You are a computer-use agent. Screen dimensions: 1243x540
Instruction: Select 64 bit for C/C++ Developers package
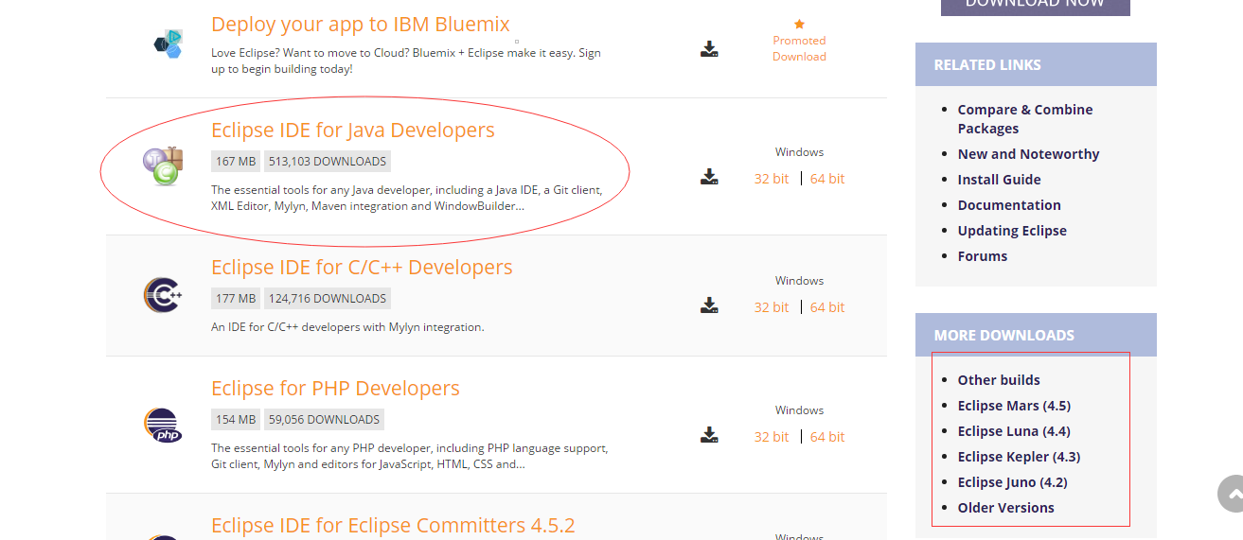coord(827,307)
